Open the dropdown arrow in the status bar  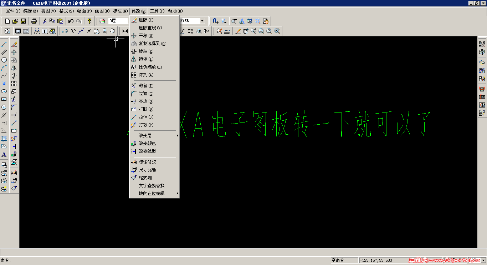pos(484,260)
